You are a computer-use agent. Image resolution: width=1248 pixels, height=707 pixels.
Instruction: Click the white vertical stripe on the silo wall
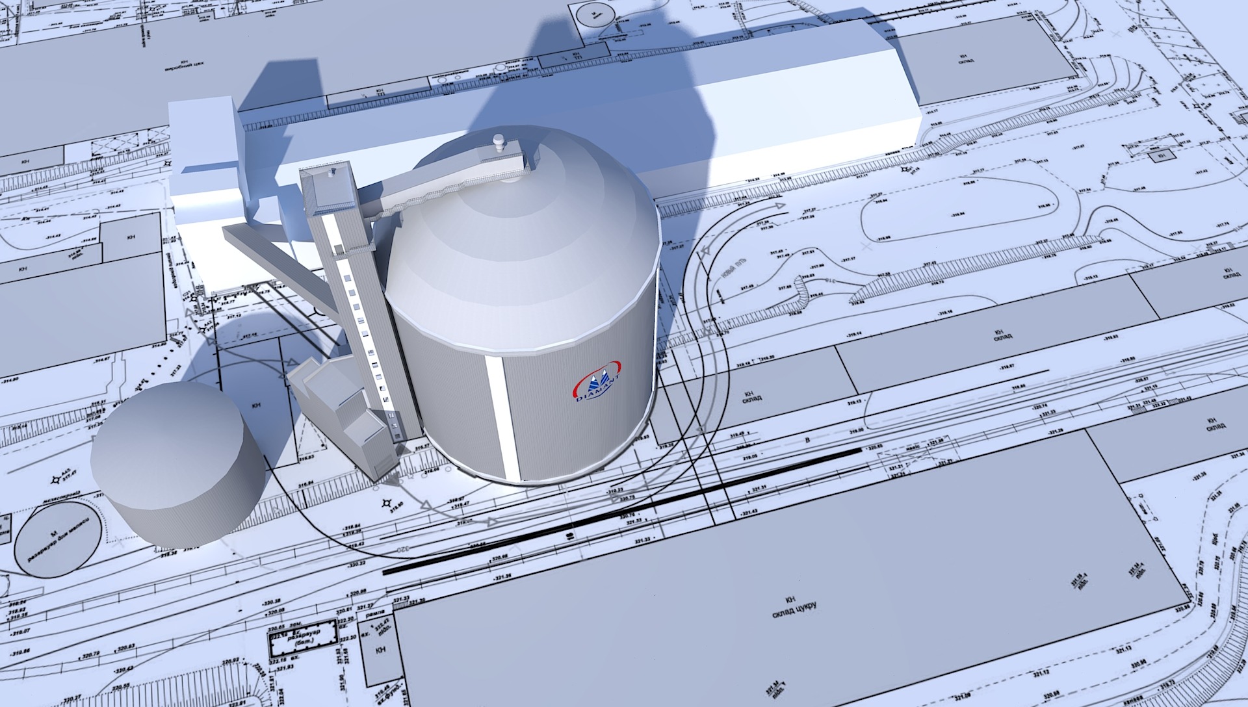(x=502, y=417)
